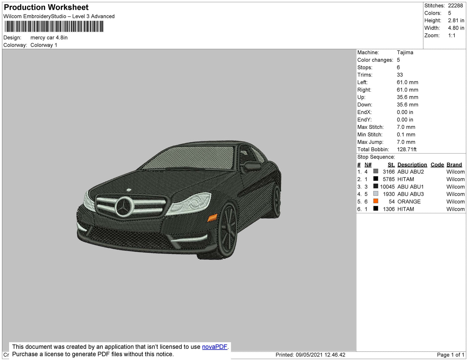The image size is (468, 361).
Task: Click the 'Colorway 1' value
Action: tap(44, 45)
